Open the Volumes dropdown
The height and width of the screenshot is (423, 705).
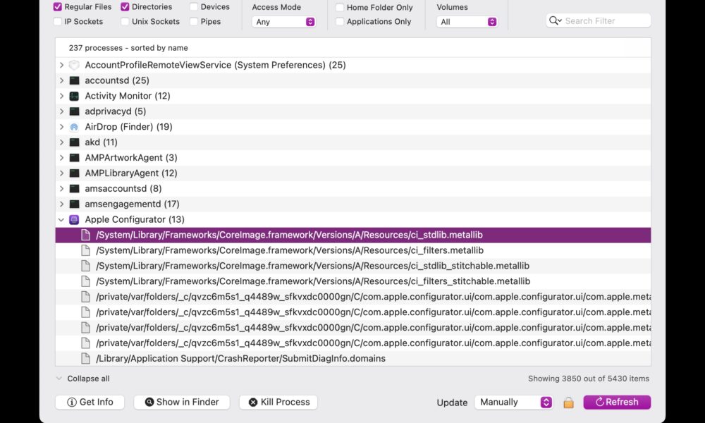point(467,22)
